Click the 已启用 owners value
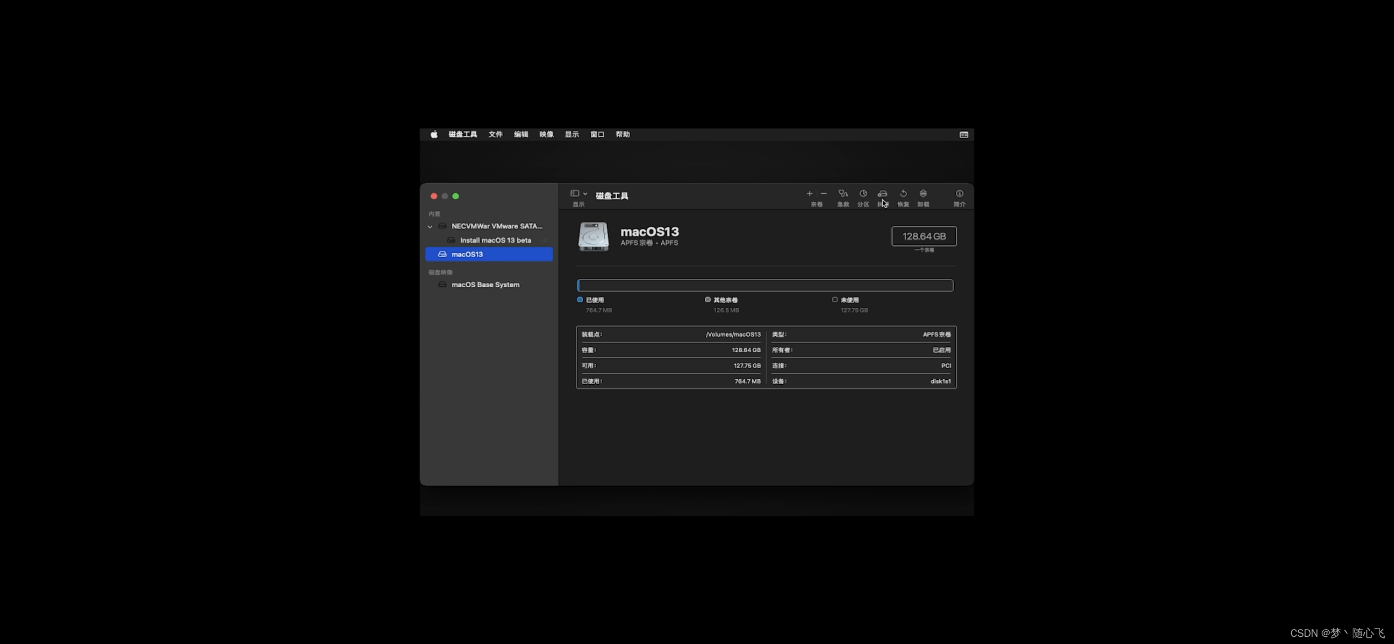This screenshot has width=1394, height=644. tap(941, 350)
